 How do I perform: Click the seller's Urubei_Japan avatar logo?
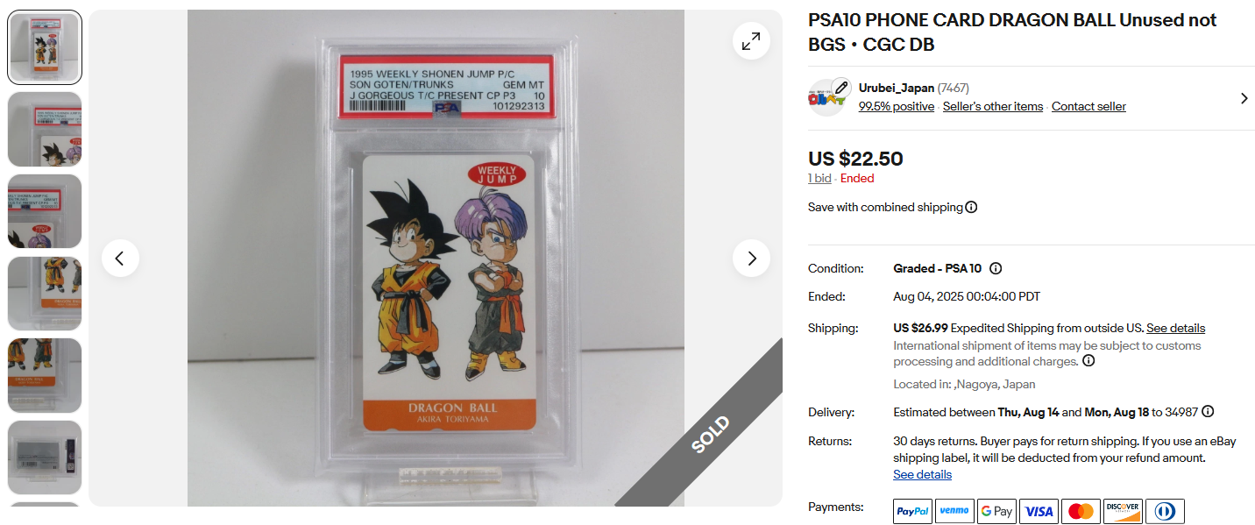point(828,97)
